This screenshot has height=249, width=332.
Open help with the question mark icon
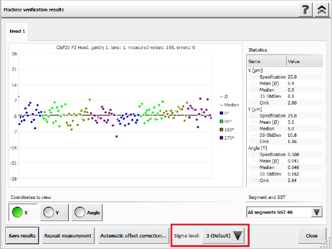(x=305, y=10)
